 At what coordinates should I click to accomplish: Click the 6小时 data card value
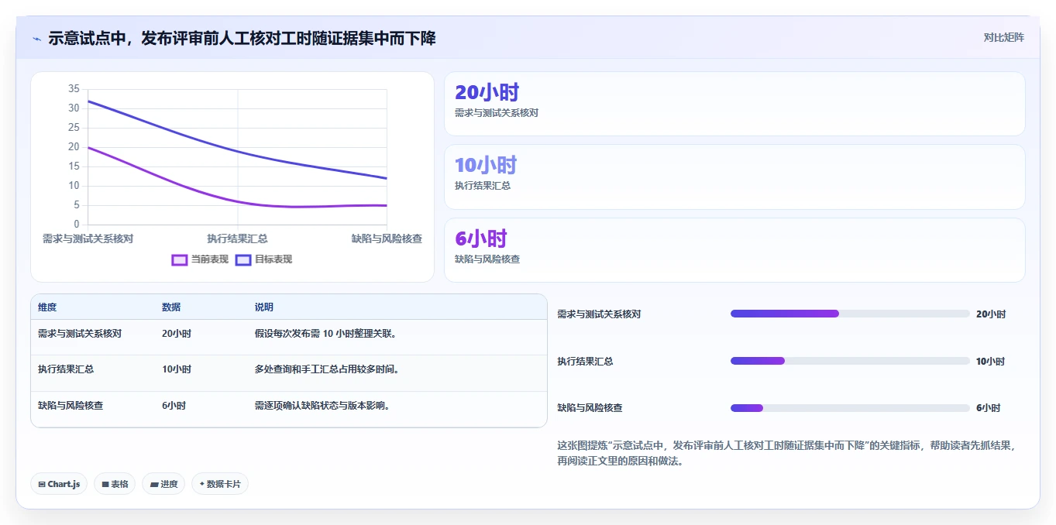click(x=481, y=238)
